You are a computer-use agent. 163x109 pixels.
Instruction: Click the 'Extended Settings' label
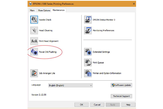point(101,52)
